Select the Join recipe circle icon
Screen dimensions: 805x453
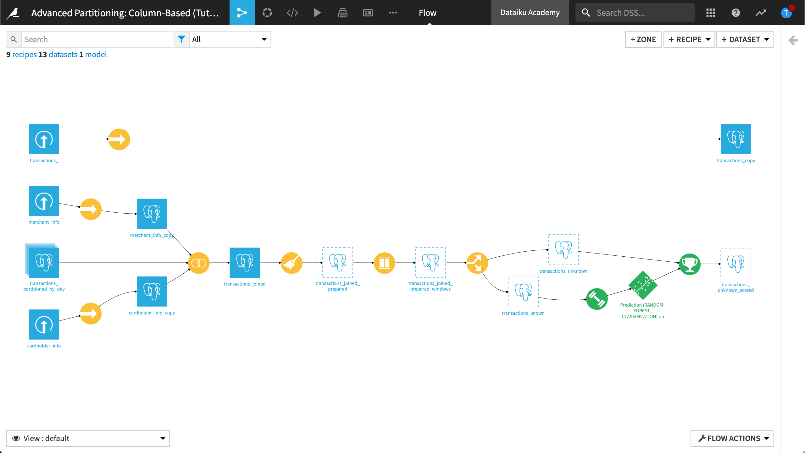click(198, 263)
